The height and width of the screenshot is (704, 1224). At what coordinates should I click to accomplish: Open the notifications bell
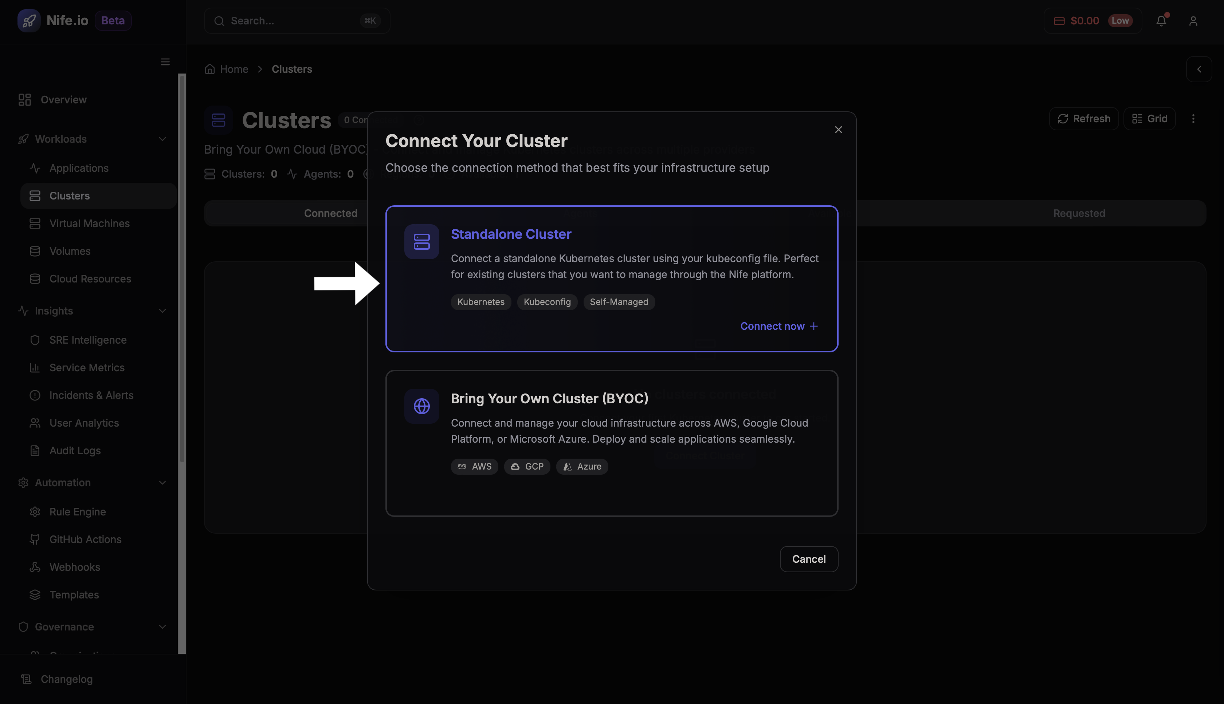(x=1161, y=20)
